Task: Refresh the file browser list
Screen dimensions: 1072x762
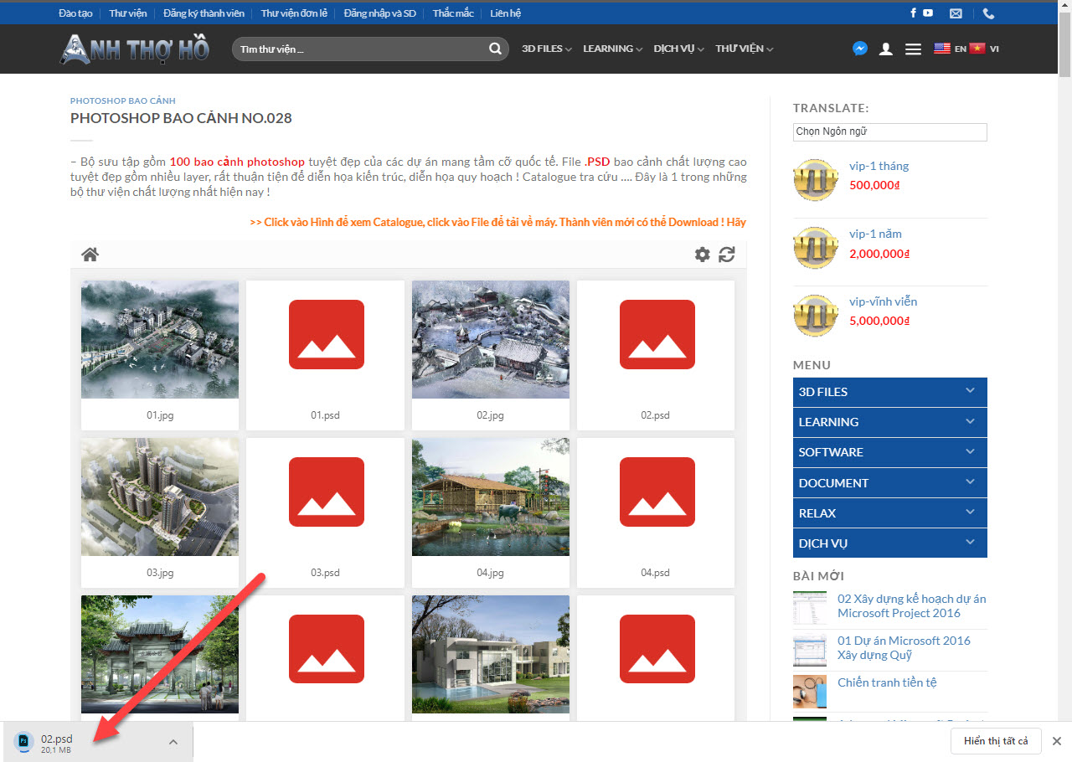Action: click(x=727, y=255)
